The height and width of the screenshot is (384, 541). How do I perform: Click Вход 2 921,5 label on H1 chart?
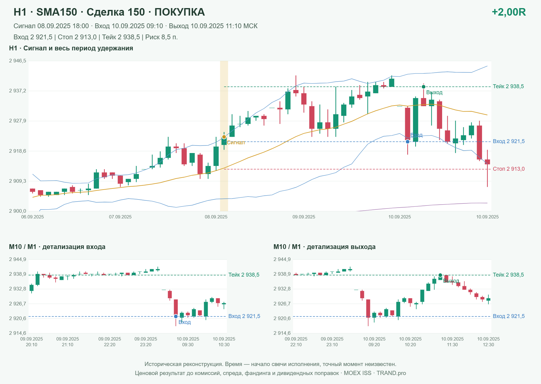pyautogui.click(x=509, y=141)
